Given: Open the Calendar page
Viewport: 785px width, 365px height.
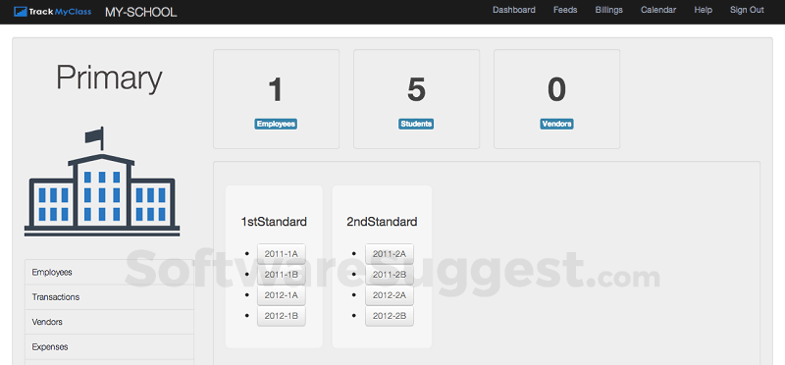Looking at the screenshot, I should 658,10.
